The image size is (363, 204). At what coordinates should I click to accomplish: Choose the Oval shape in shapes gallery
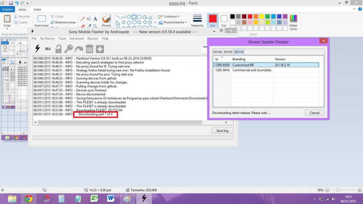(x=129, y=17)
